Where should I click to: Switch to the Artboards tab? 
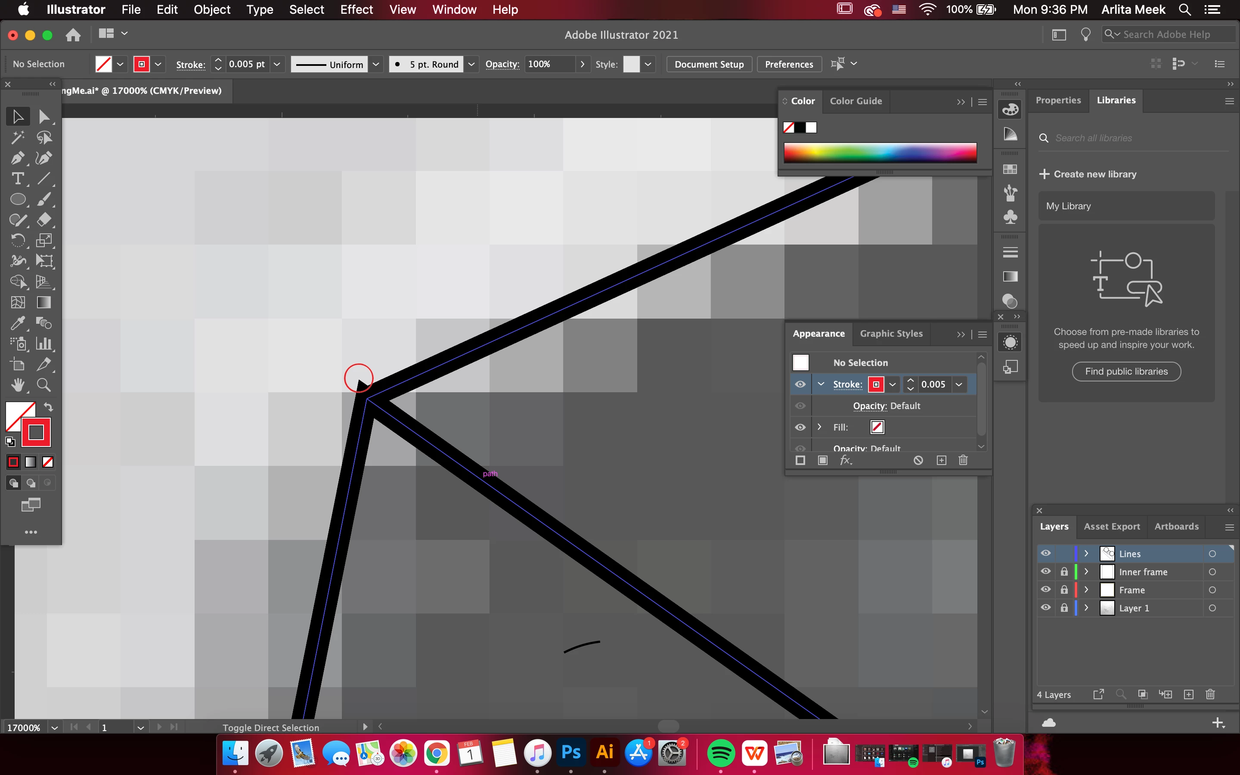[x=1176, y=527]
